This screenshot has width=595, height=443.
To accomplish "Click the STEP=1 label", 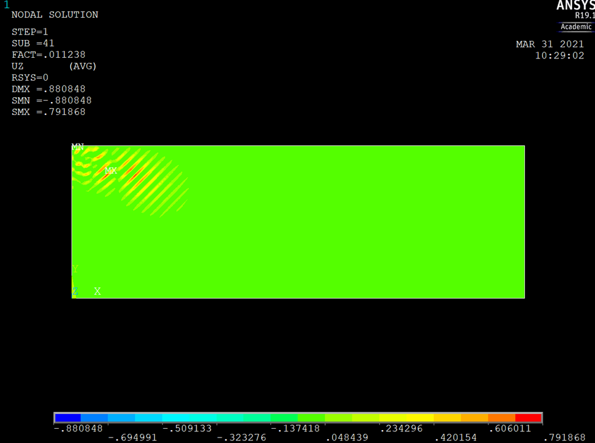I will click(30, 32).
